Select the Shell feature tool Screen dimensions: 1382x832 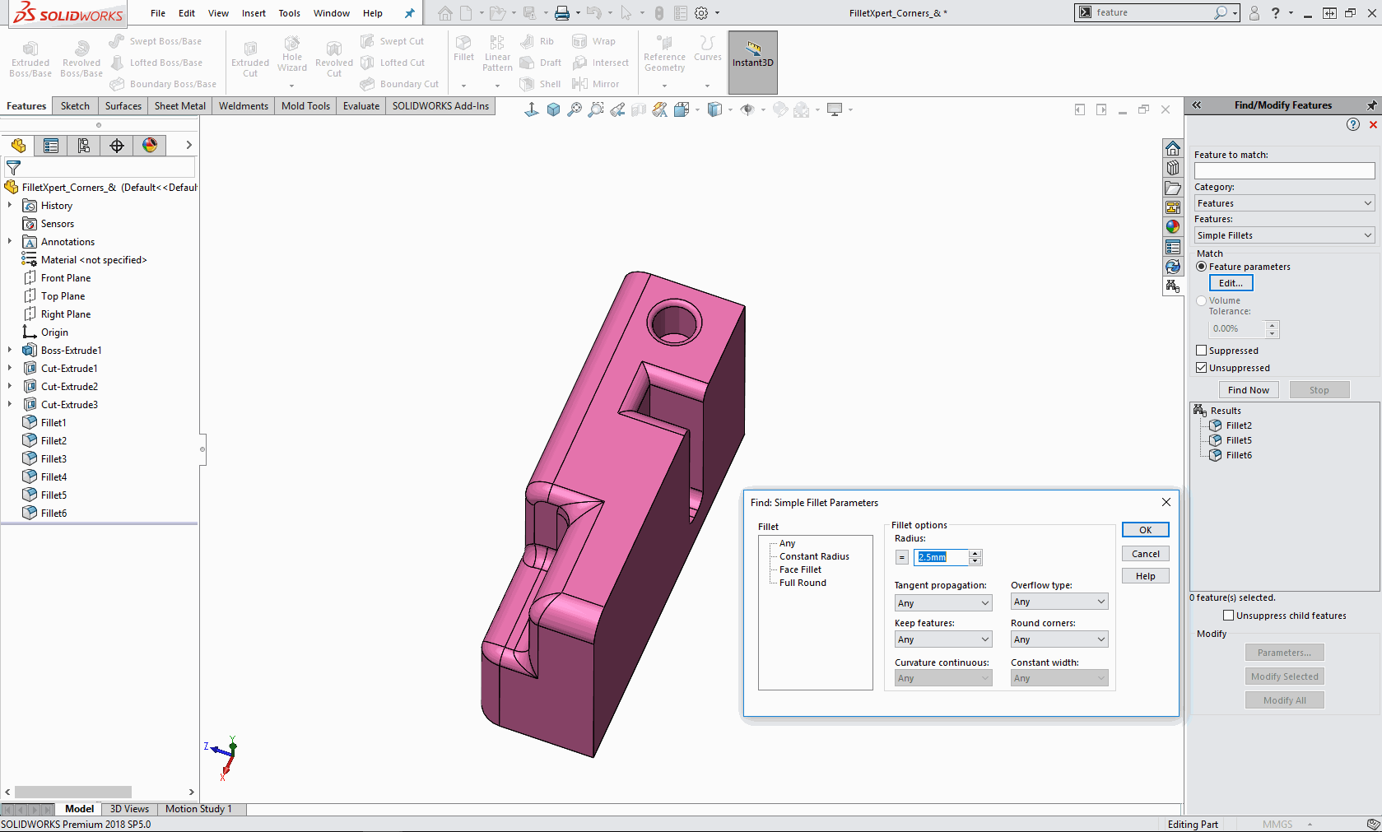pyautogui.click(x=540, y=83)
